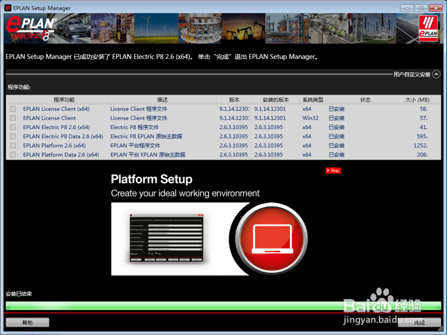Click the size value 595 for P8 Data

pos(422,136)
